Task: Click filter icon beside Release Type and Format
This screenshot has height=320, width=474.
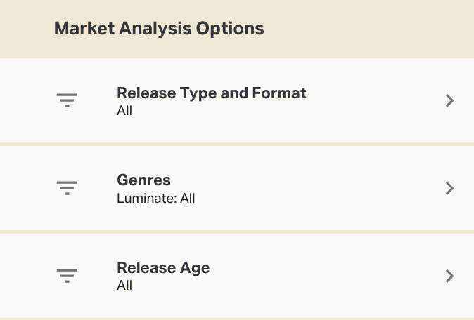Action: [x=67, y=100]
